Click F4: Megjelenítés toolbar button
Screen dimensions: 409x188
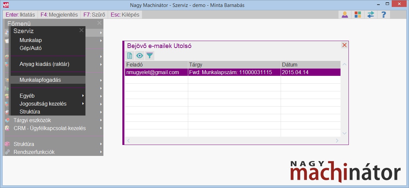59,15
